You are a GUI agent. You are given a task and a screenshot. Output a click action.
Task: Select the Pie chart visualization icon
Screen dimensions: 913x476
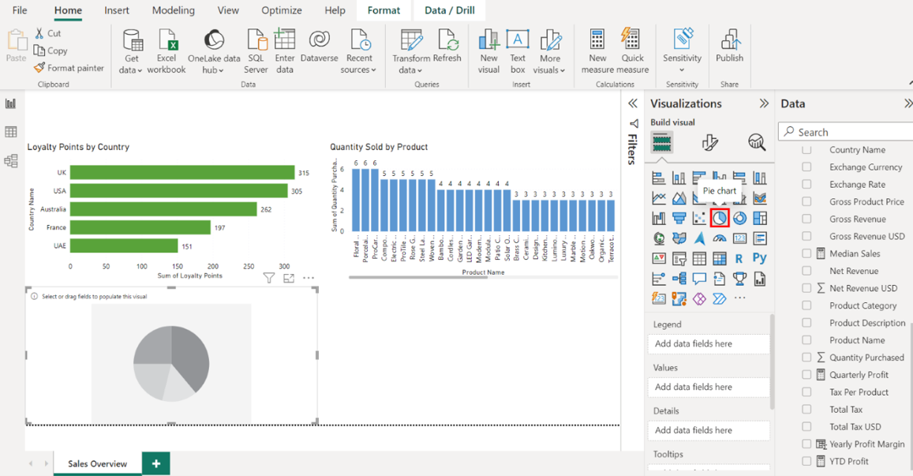click(719, 218)
